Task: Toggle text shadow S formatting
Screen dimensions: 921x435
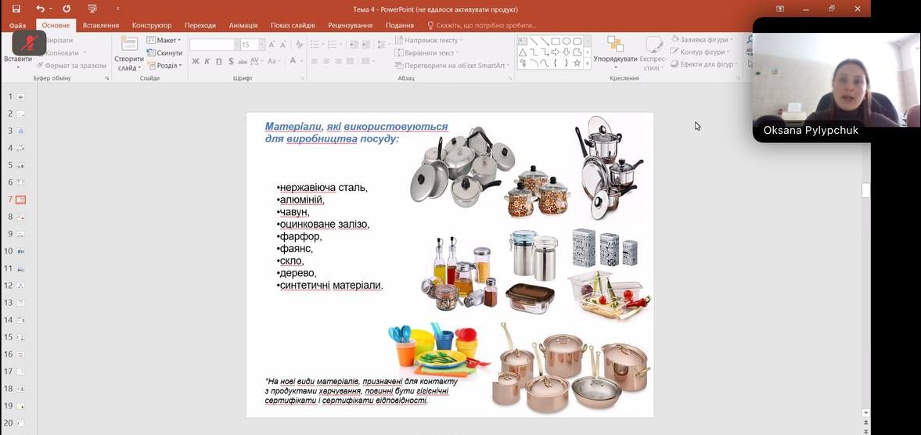Action: pos(231,61)
